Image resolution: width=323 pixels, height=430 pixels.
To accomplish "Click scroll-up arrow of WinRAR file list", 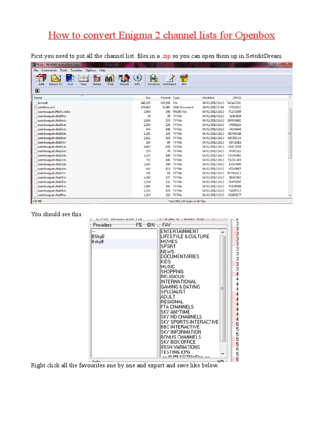I will (x=290, y=97).
